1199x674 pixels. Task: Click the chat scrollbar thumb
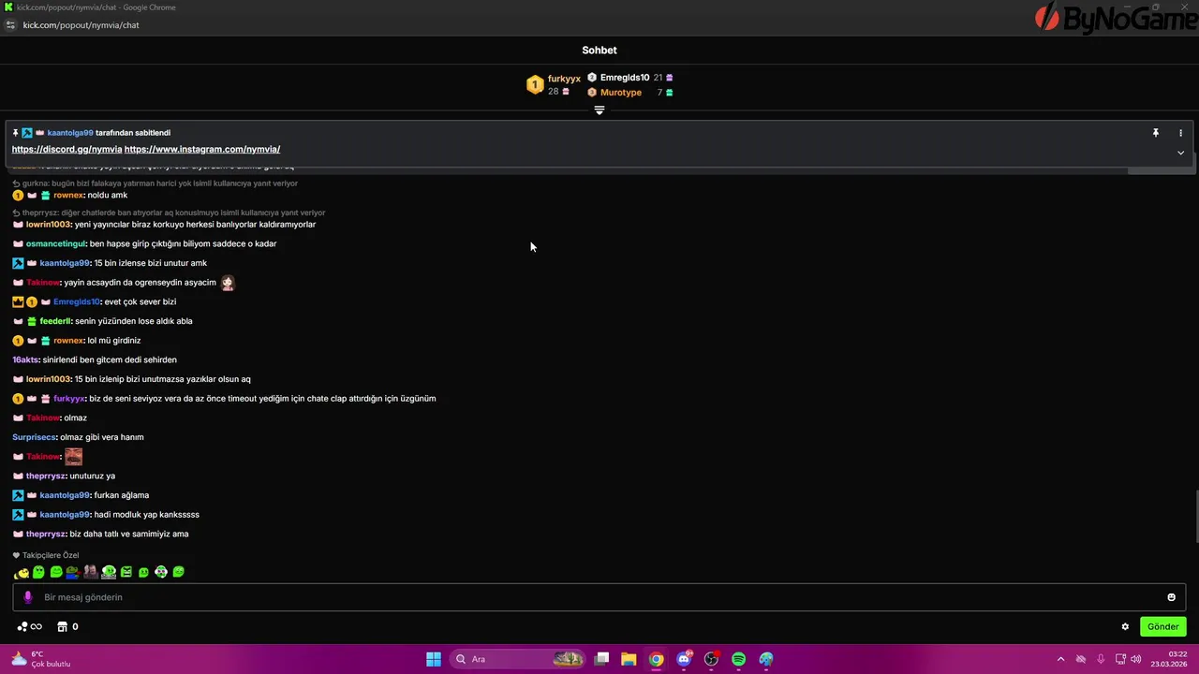point(1195,515)
